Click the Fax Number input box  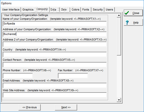click(73, 76)
